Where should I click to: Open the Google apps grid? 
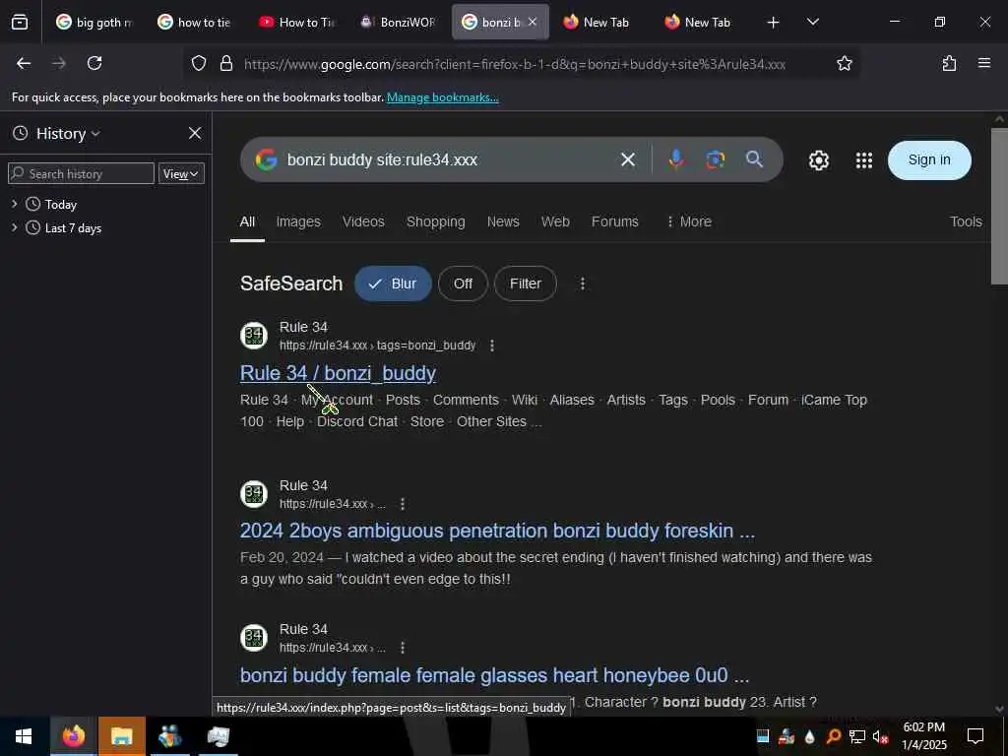[x=864, y=160]
